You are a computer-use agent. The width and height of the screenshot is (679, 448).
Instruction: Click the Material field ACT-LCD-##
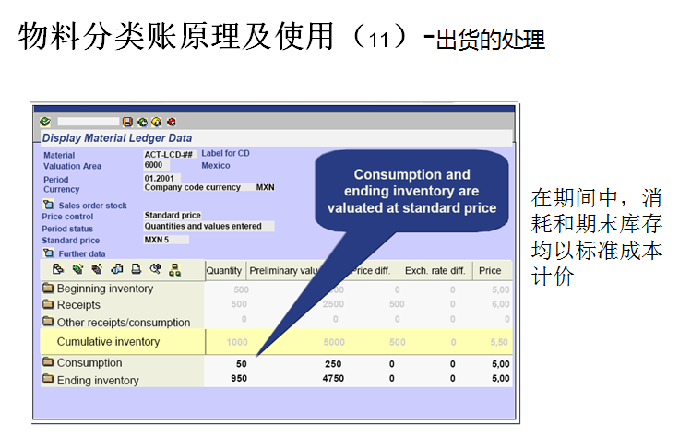pos(170,155)
